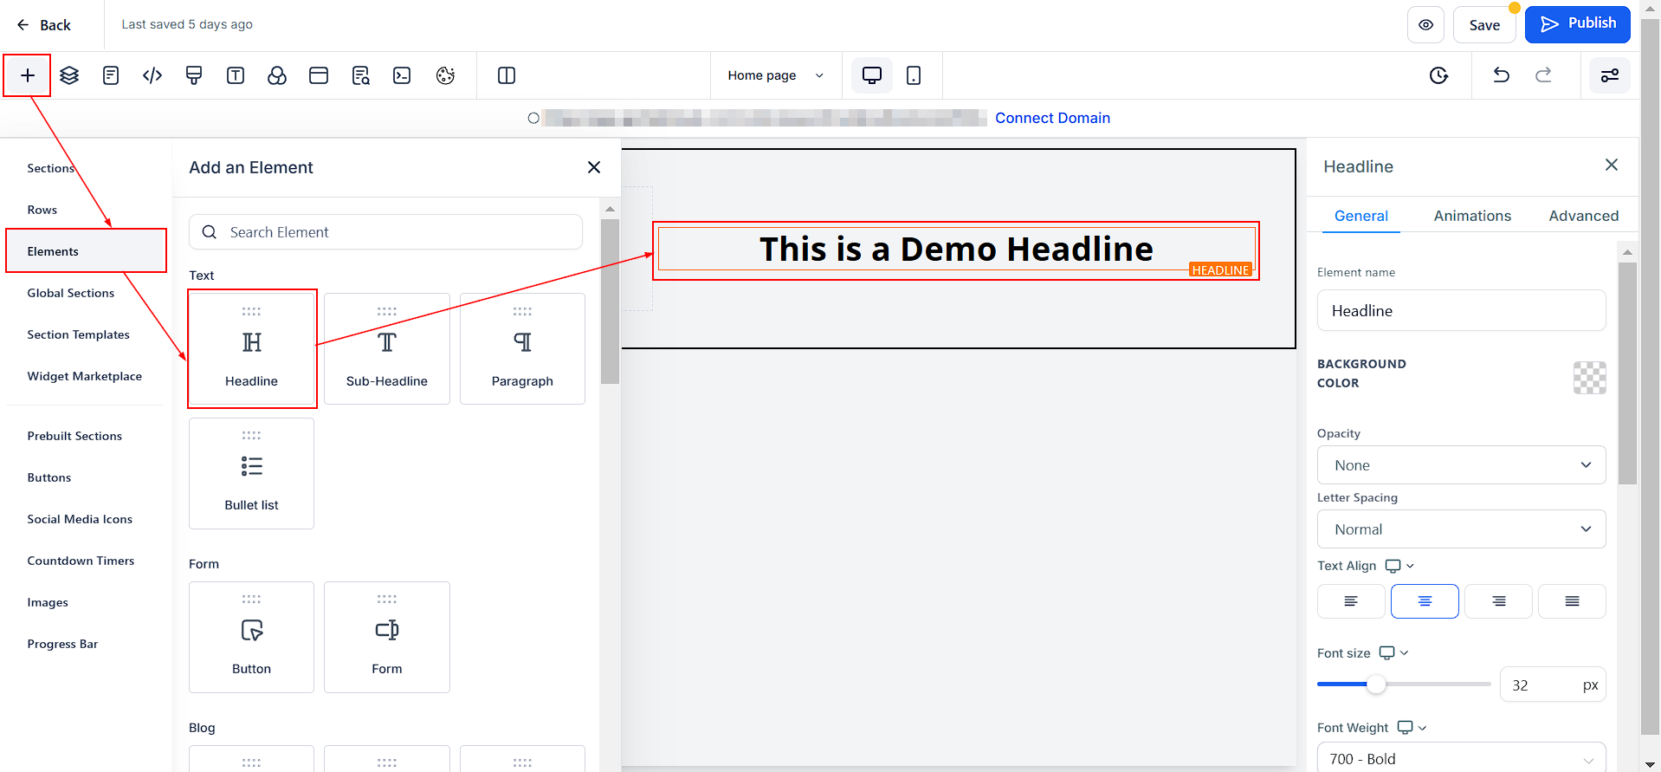Image resolution: width=1661 pixels, height=772 pixels.
Task: Redo the last change
Action: point(1543,75)
